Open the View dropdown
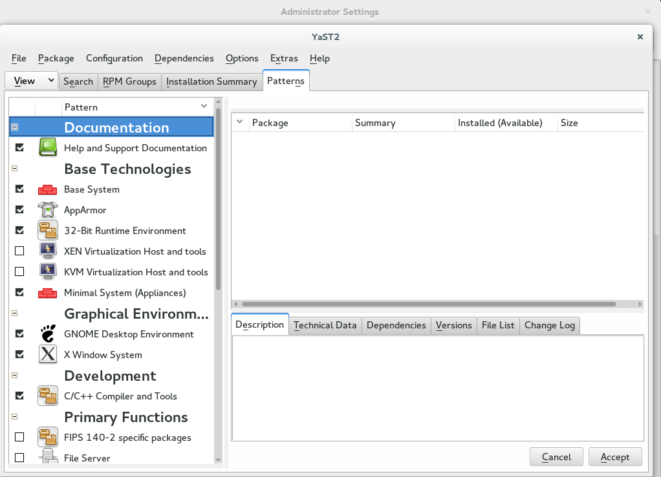Image resolution: width=661 pixels, height=477 pixels. point(30,80)
